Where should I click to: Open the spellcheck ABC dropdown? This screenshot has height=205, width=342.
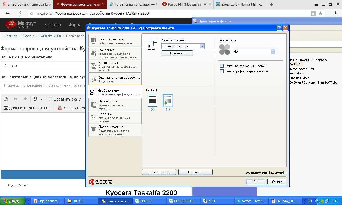[x=38, y=99]
